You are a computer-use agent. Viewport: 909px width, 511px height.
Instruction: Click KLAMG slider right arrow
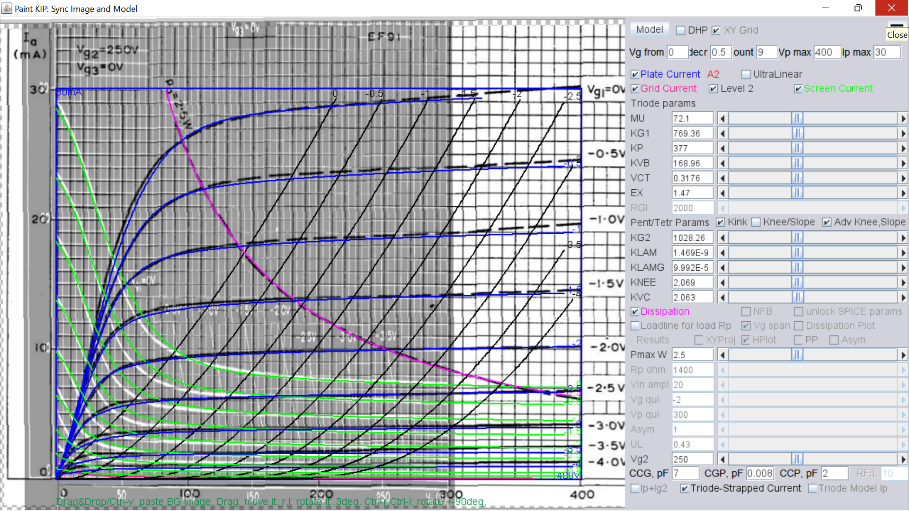(903, 267)
